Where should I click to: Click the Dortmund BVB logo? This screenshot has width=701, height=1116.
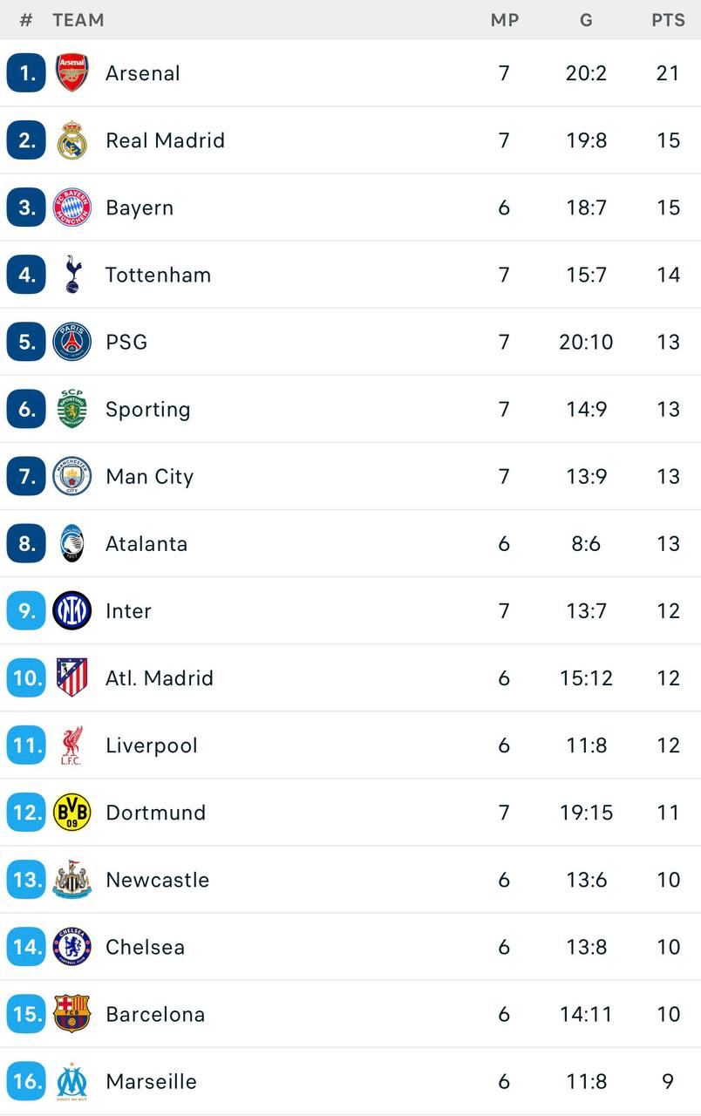[x=71, y=812]
